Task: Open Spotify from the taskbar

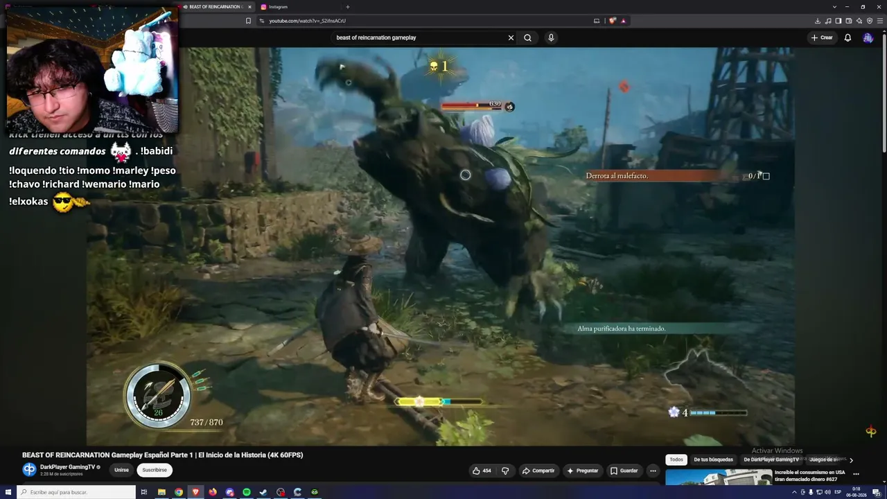Action: click(247, 492)
